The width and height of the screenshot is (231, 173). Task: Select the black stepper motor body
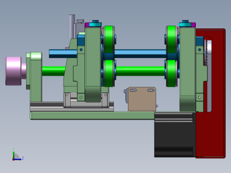click(175, 134)
